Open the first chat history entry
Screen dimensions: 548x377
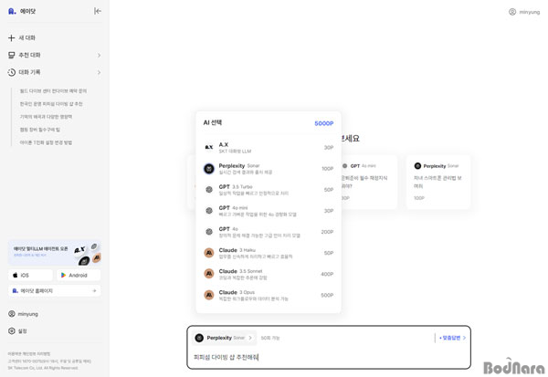tap(53, 91)
